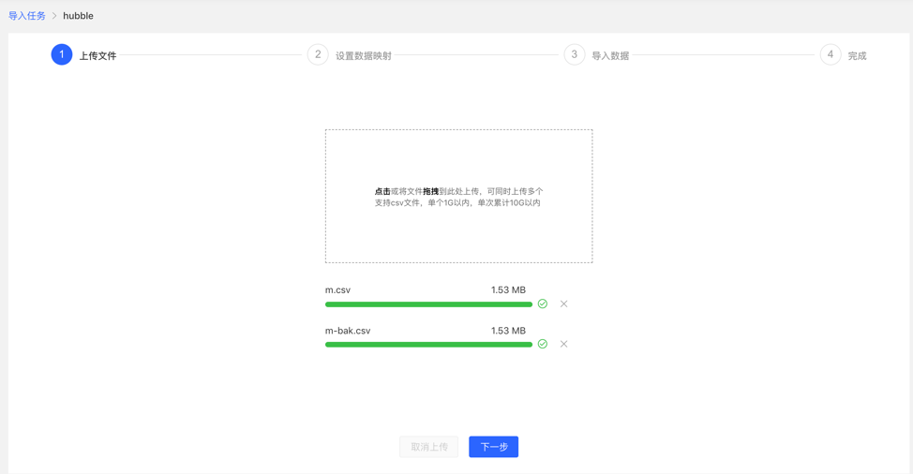This screenshot has height=474, width=913.
Task: Select the step 1 circle icon
Action: 62,55
